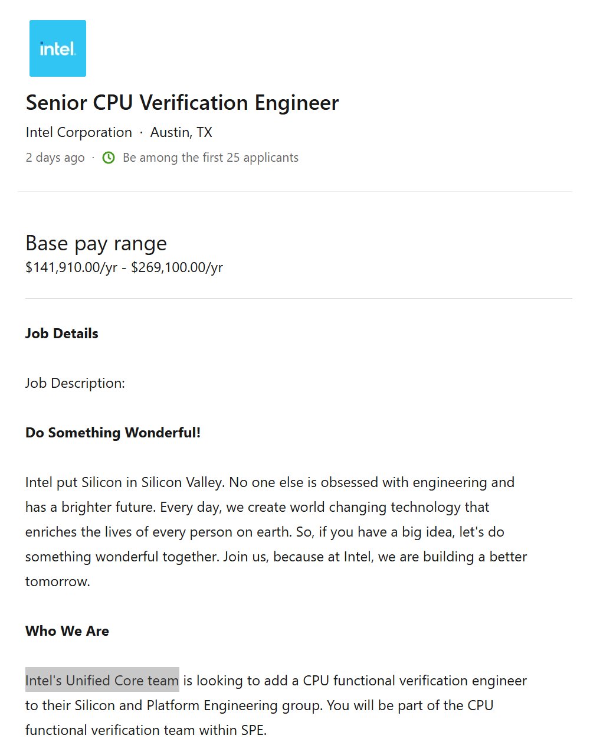Viewport: 590px width, 755px height.
Task: Click 'Silicon and Platform Engineering group' text
Action: point(198,705)
